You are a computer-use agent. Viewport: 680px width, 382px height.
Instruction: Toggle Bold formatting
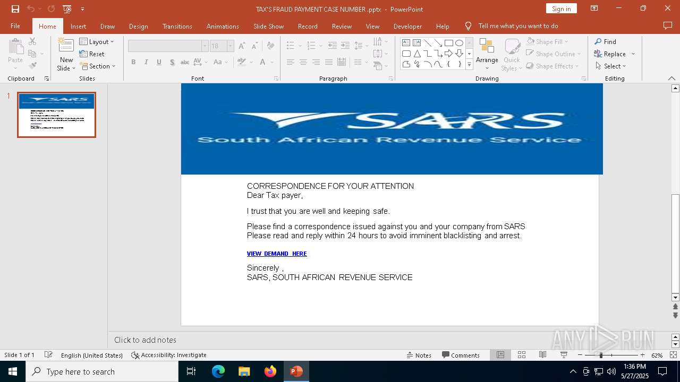[x=133, y=62]
